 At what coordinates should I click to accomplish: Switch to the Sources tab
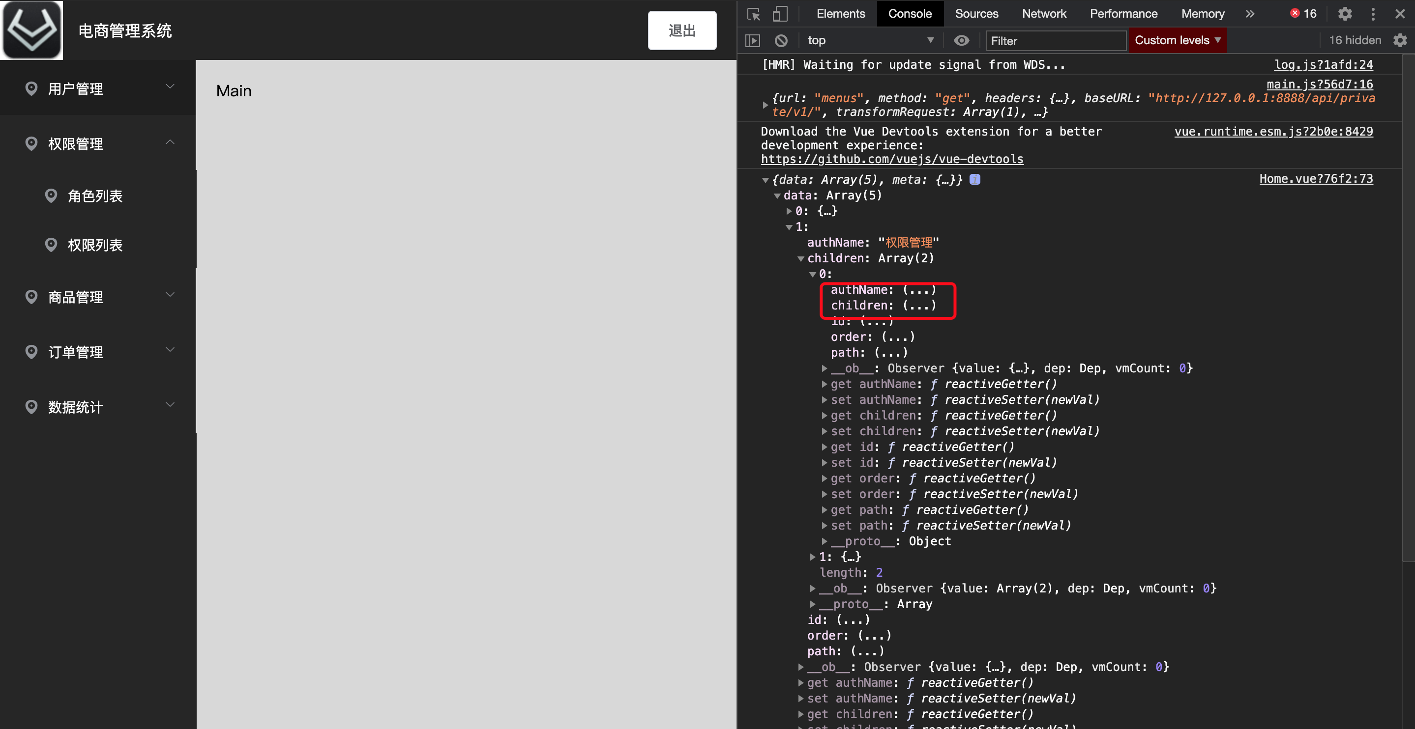tap(976, 14)
